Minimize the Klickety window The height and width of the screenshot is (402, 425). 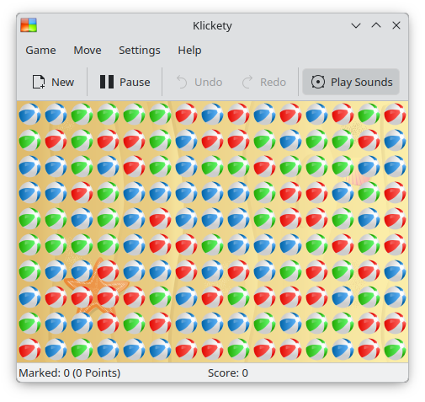(x=356, y=25)
